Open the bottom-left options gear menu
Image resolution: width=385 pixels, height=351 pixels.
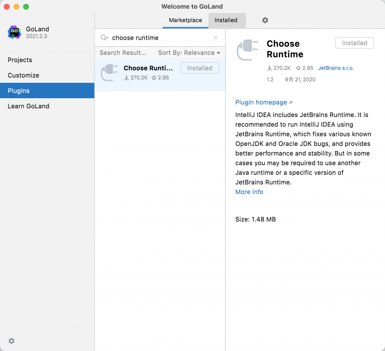pyautogui.click(x=12, y=341)
